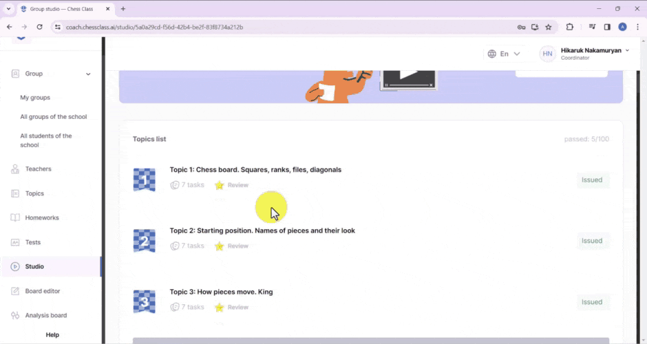647x344 pixels.
Task: Open My groups
Action: point(35,98)
